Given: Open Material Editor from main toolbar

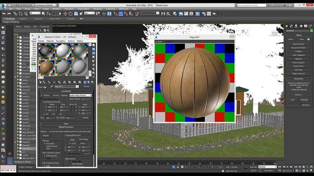Looking at the screenshot, I should click(197, 14).
